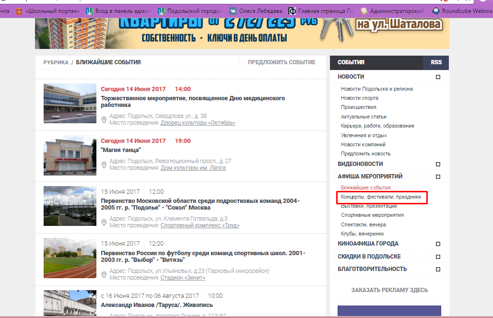Click the ПРЕДЛОЖИТЬ СОБЫТИЕ link

pos(282,62)
